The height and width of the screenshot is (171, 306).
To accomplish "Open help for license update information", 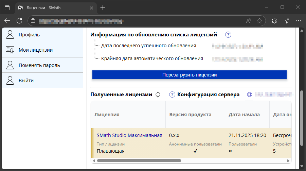I will tap(228, 35).
